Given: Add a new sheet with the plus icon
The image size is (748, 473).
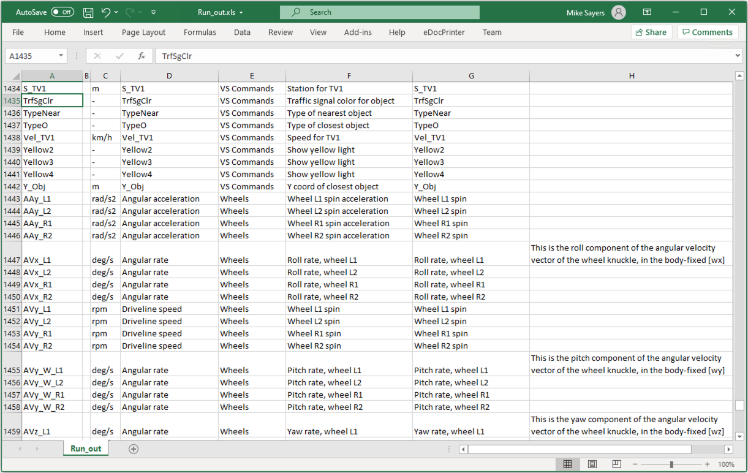Looking at the screenshot, I should tap(134, 449).
